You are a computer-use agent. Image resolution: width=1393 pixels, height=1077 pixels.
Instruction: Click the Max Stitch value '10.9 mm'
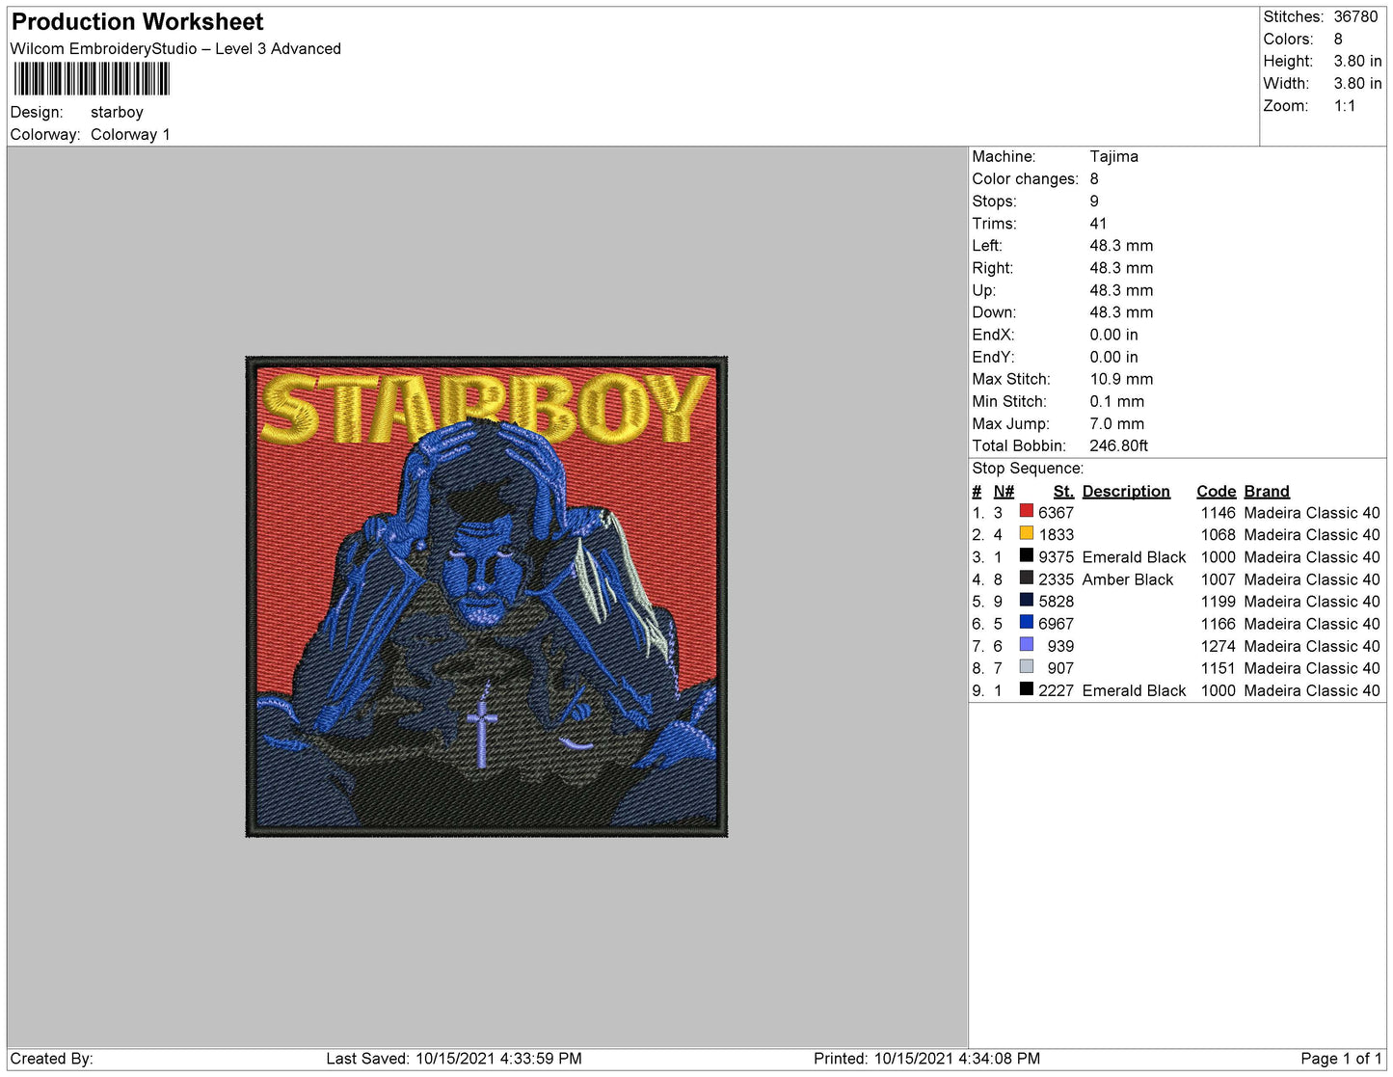(1121, 379)
